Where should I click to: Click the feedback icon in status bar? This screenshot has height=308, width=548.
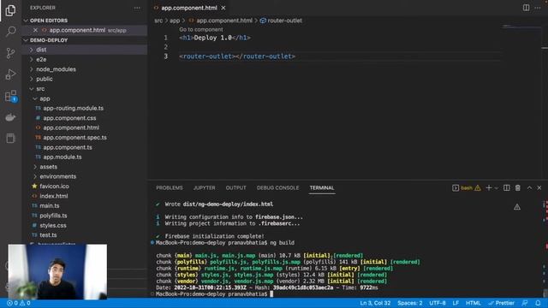tap(525, 303)
